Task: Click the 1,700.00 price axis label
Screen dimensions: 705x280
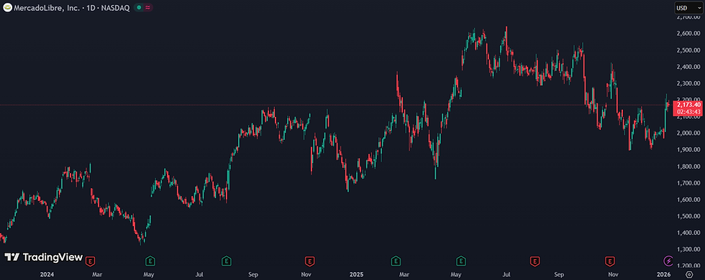Action: (x=688, y=183)
